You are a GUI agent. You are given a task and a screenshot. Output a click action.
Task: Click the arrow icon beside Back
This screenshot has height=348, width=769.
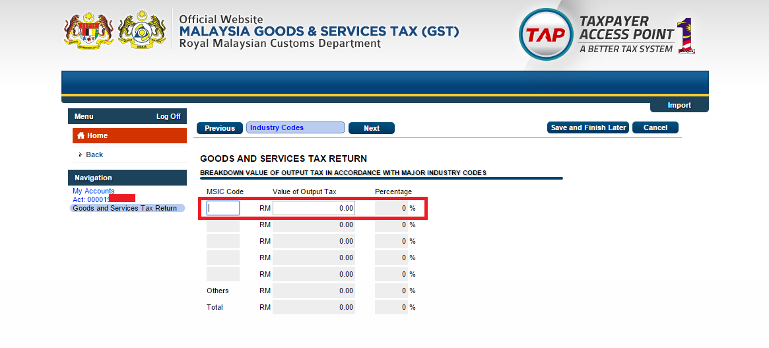coord(81,155)
